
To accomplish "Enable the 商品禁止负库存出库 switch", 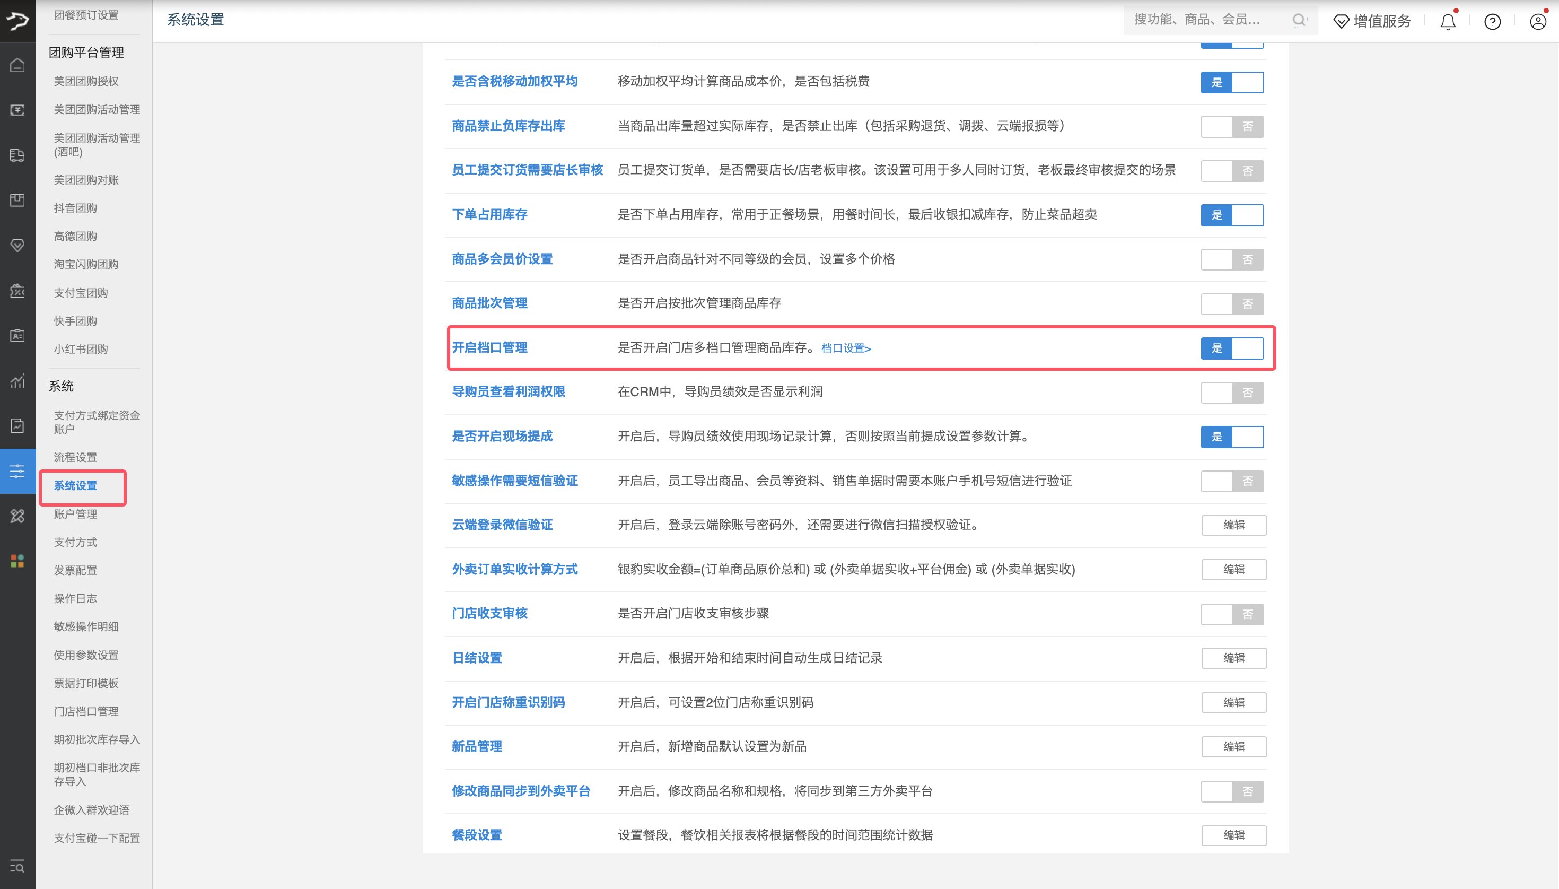I will point(1232,126).
